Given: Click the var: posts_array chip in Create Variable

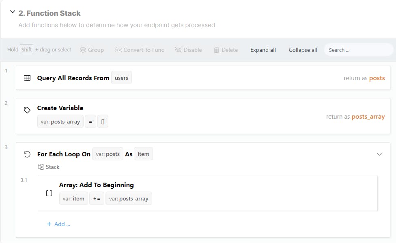Looking at the screenshot, I should (x=60, y=122).
